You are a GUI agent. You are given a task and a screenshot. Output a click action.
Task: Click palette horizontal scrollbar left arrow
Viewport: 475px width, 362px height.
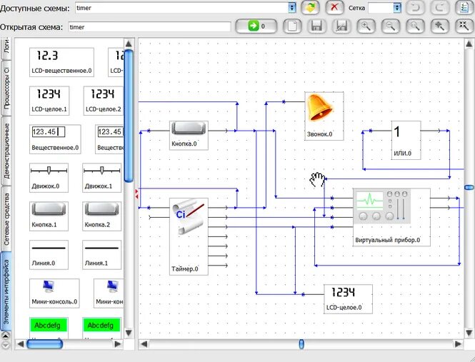click(20, 344)
